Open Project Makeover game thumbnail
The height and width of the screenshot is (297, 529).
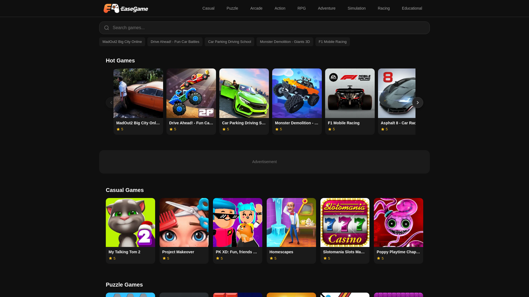coord(184,222)
